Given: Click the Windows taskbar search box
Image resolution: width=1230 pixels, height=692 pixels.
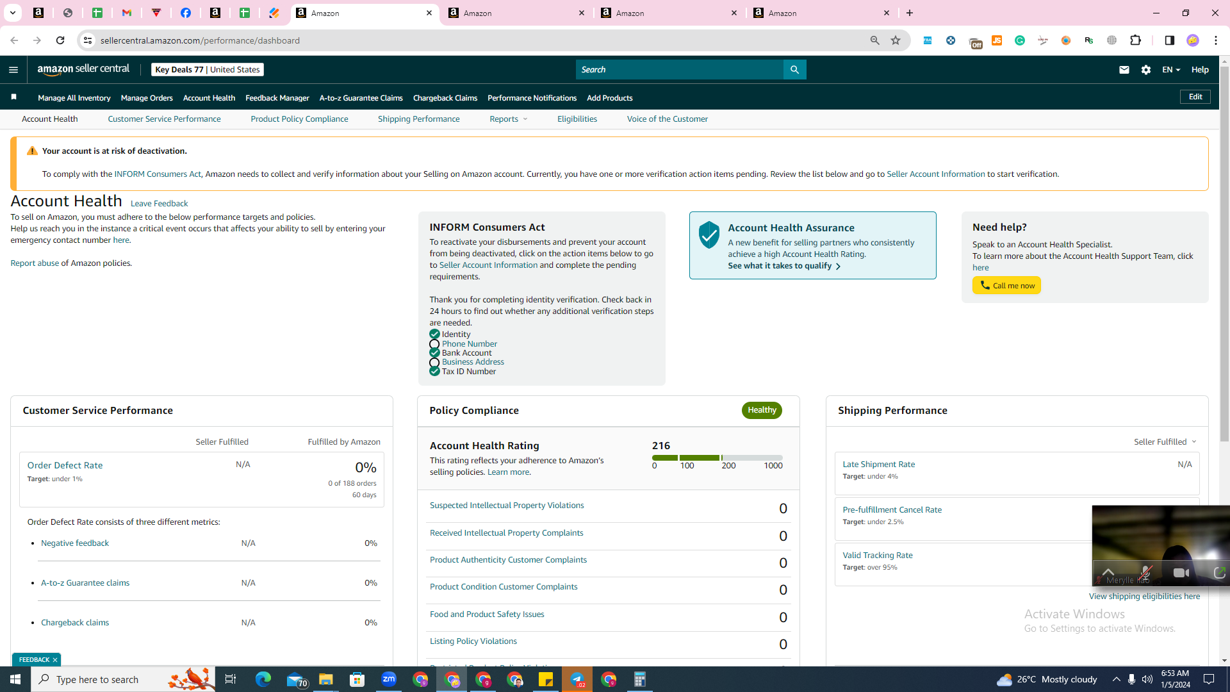Looking at the screenshot, I should pos(124,679).
